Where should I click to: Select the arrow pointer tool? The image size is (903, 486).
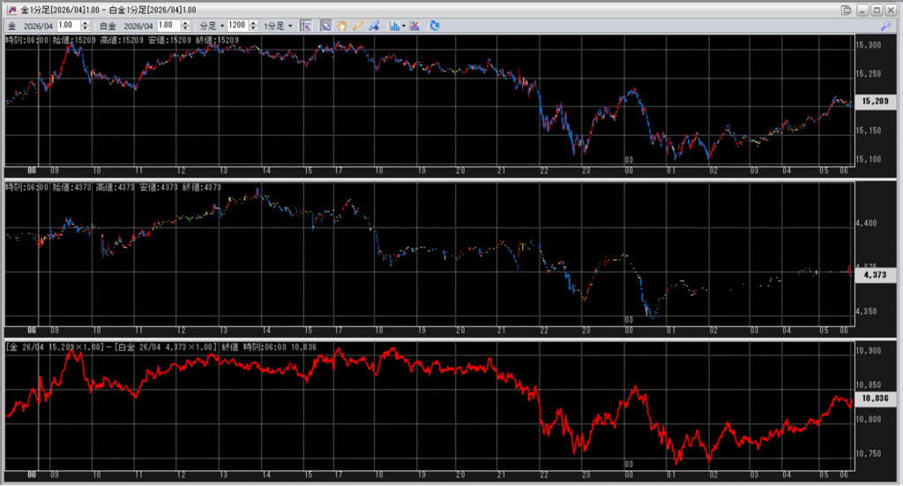(325, 26)
